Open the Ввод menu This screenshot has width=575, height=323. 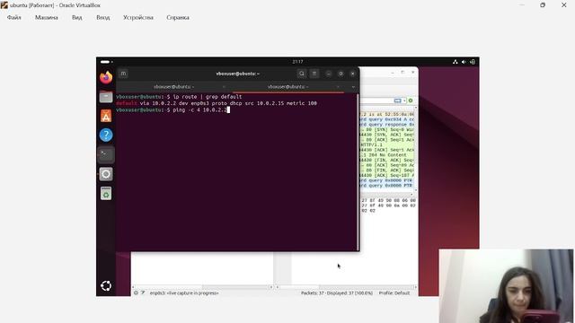tap(103, 17)
